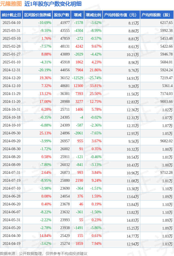
Task: Click the 2024-12-20 date cell
Action: click(12, 78)
